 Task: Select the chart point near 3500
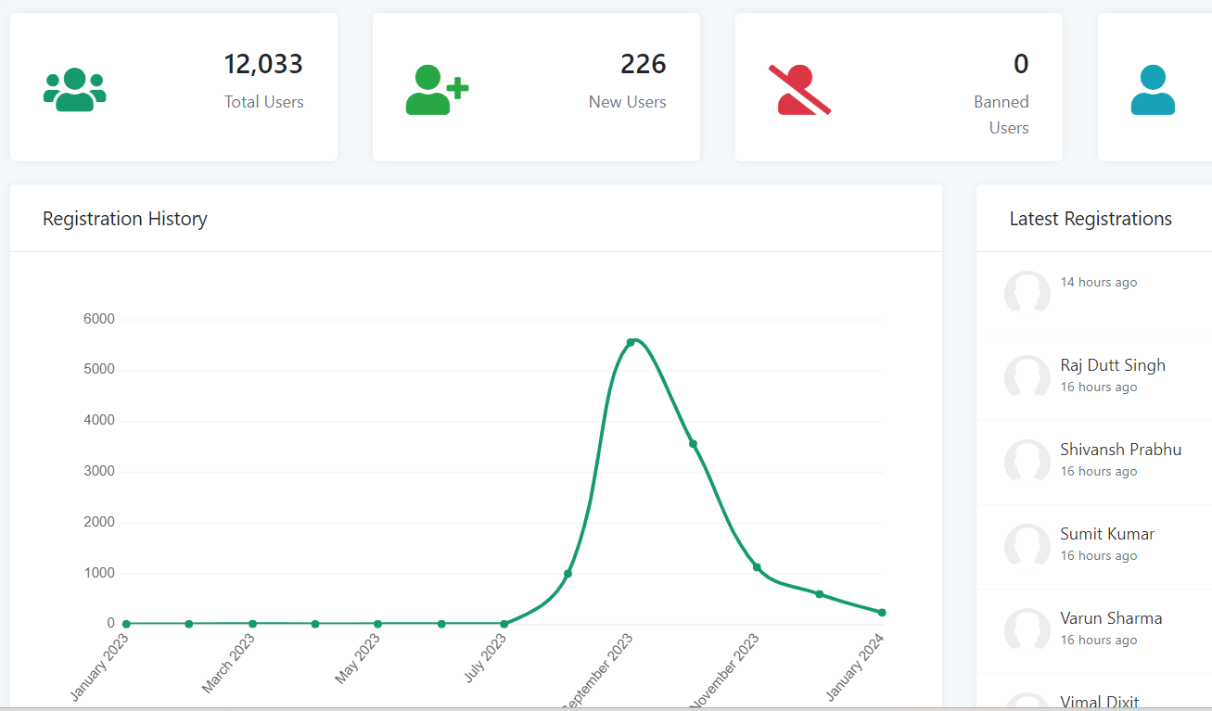point(693,444)
